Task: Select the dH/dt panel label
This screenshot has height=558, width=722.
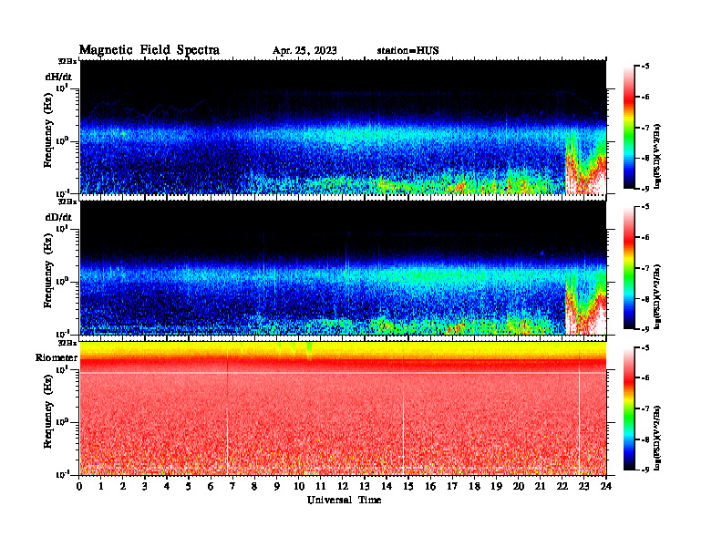Action: [x=58, y=77]
